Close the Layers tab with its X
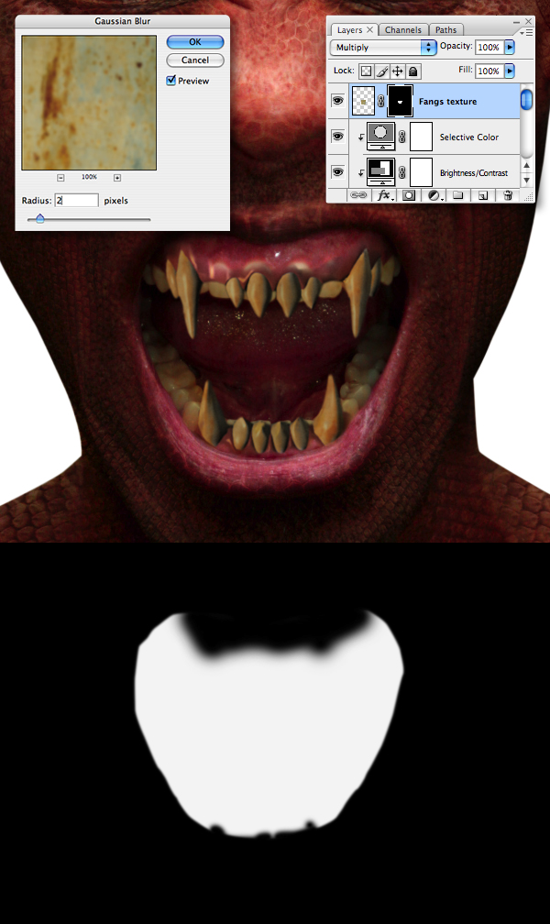 tap(369, 29)
